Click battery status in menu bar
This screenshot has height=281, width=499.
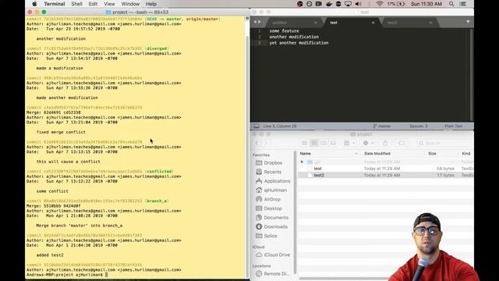click(x=396, y=4)
